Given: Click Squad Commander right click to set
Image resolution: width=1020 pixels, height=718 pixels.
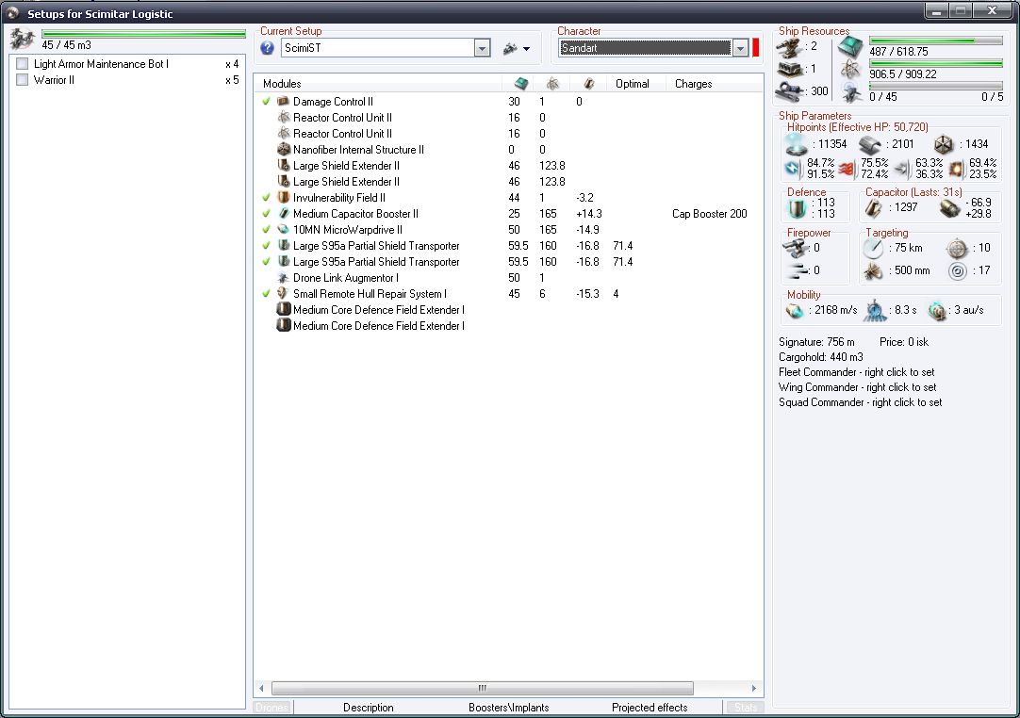Looking at the screenshot, I should coord(860,402).
